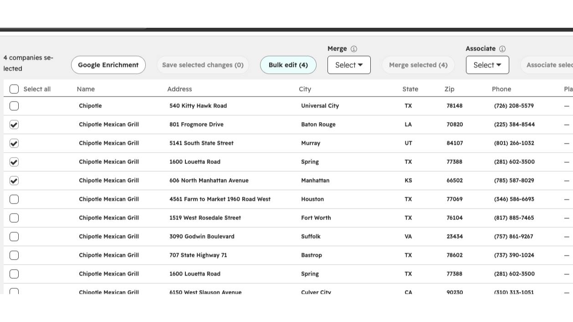Click the State column header
The height and width of the screenshot is (322, 573).
point(410,89)
